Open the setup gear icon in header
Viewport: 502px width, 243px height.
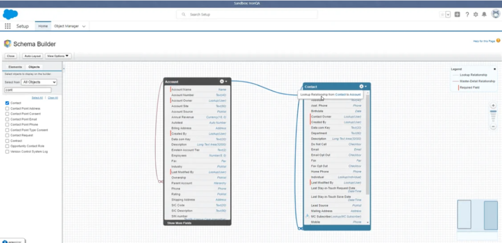[x=476, y=14]
